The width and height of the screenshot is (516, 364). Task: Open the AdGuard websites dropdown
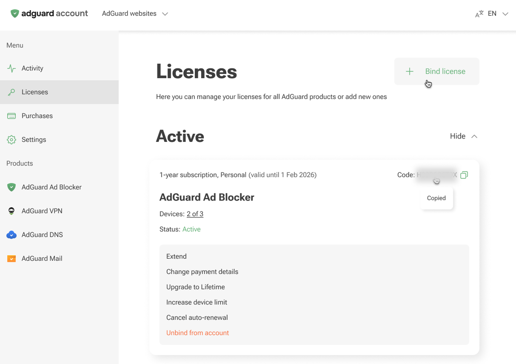point(135,14)
